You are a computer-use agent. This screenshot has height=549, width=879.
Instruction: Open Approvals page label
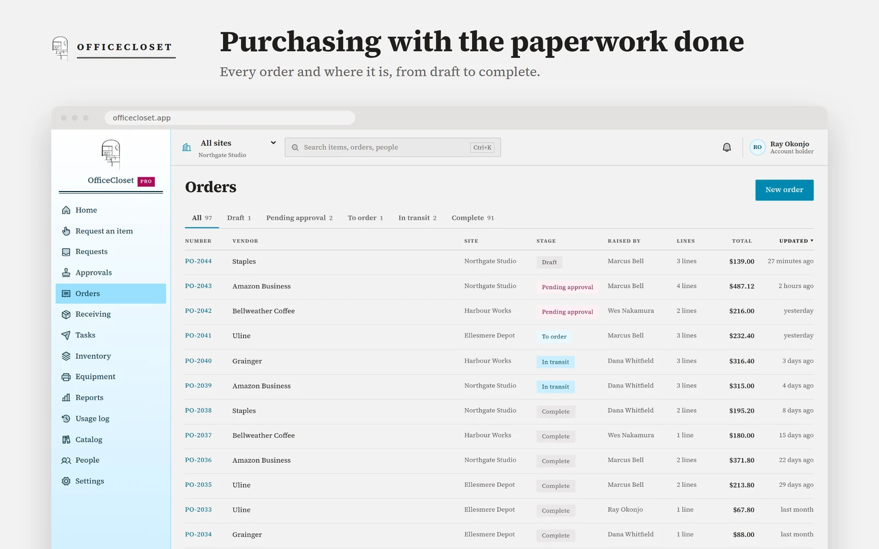click(x=93, y=273)
